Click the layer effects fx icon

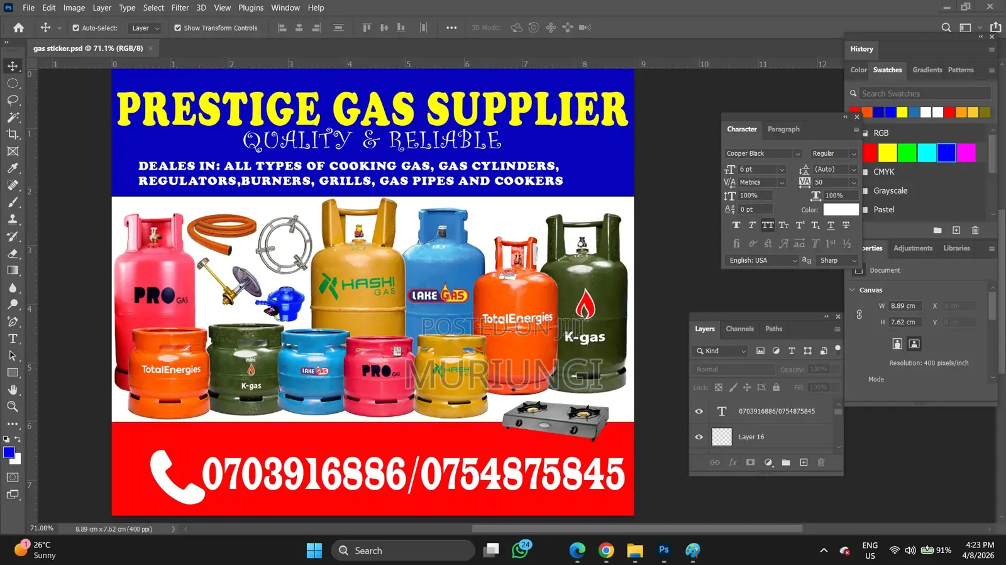pyautogui.click(x=732, y=463)
